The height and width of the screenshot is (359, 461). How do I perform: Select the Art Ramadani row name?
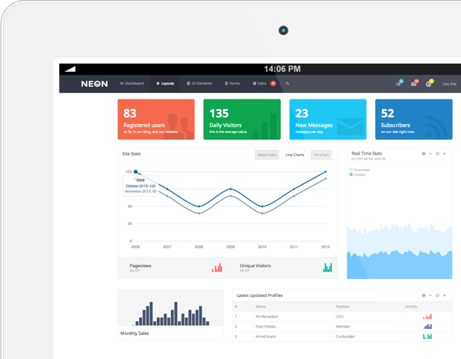tap(267, 316)
